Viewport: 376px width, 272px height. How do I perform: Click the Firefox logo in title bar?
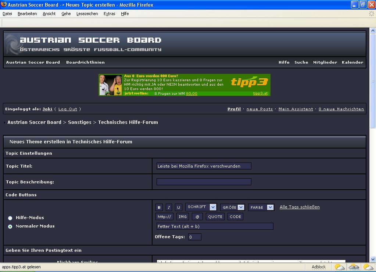pos(4,4)
